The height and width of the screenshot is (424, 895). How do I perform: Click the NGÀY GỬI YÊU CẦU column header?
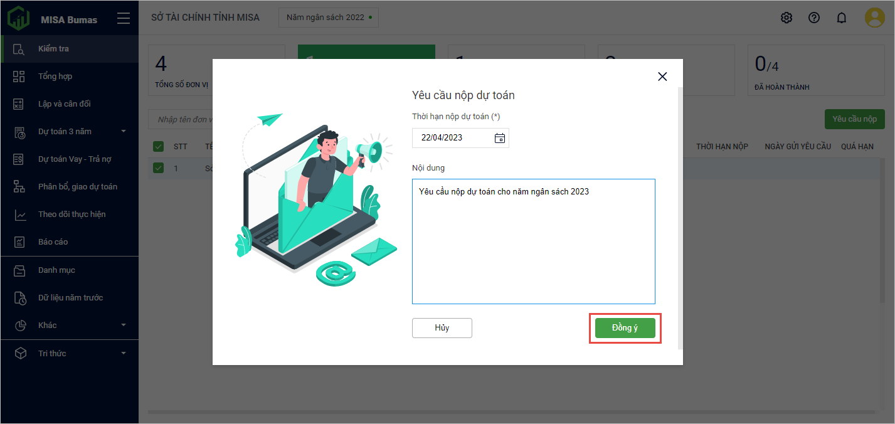(798, 147)
